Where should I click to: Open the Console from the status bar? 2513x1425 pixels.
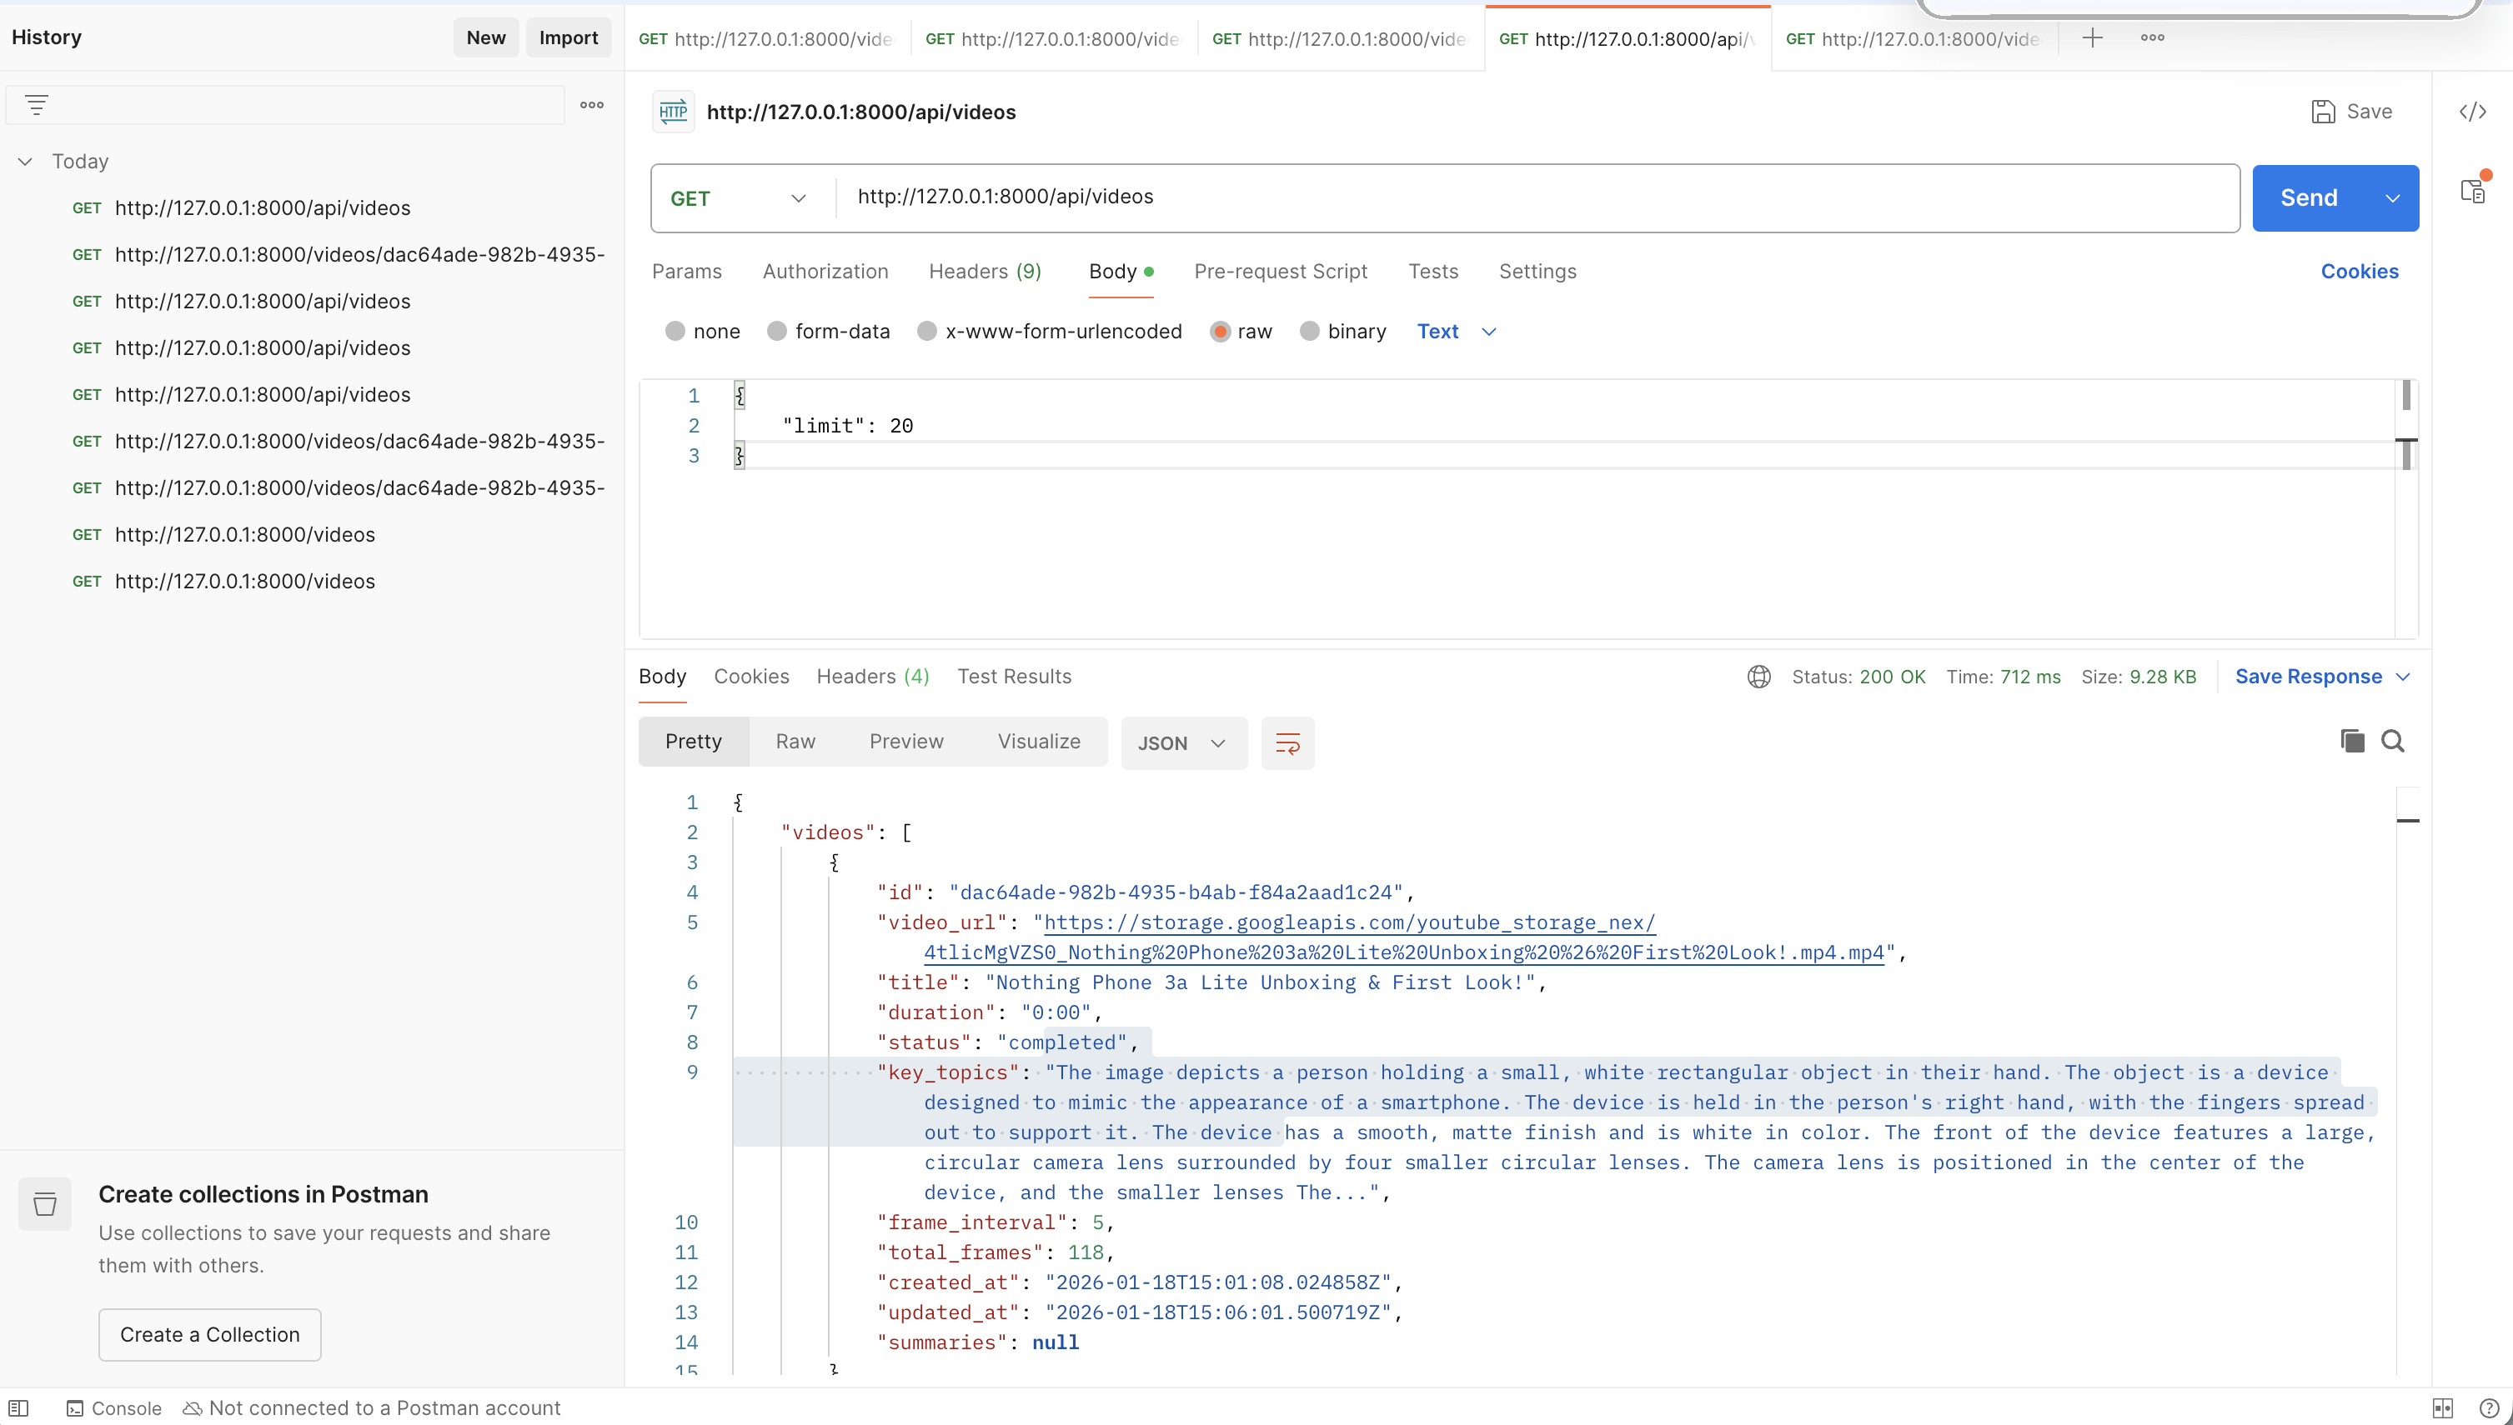click(x=113, y=1407)
